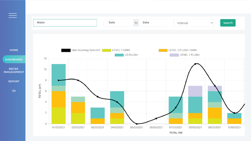Click the line data point for 02/03/2021
251x141 pixels.
(x=78, y=80)
